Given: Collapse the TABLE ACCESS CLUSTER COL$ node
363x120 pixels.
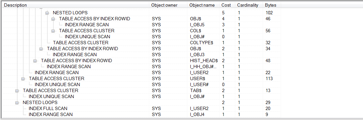Looking at the screenshot, I should tap(53, 31).
